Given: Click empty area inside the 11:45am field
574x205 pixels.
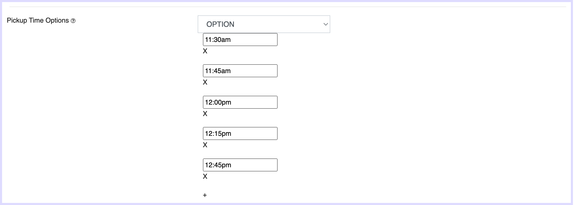Looking at the screenshot, I should 255,71.
